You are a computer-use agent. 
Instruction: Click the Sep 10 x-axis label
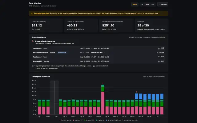(65, 117)
